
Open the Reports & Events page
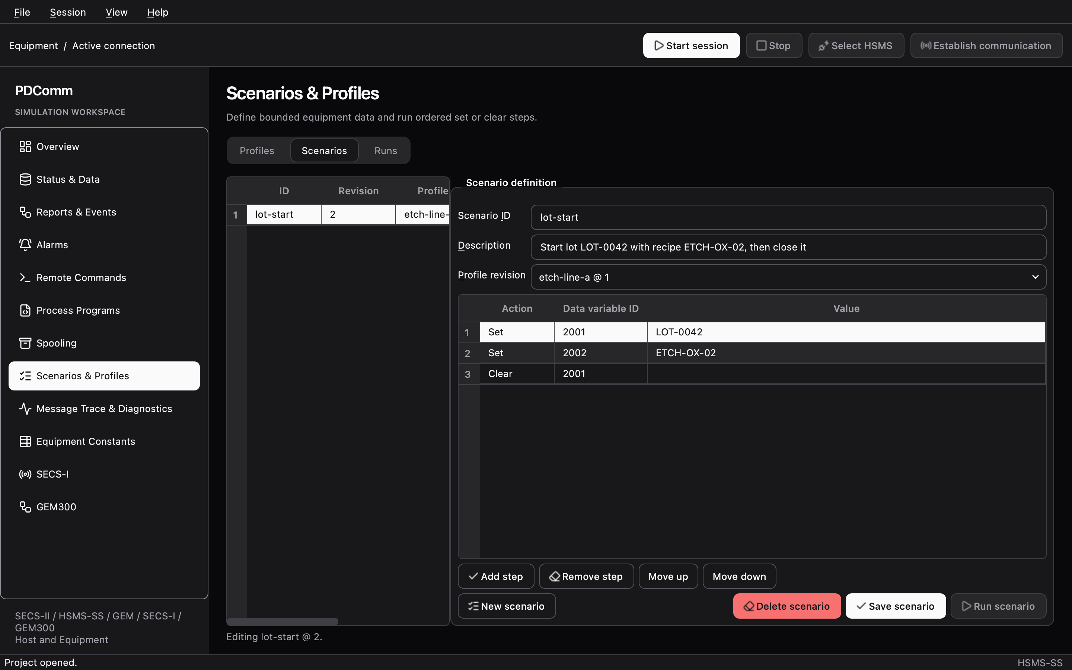pos(104,212)
